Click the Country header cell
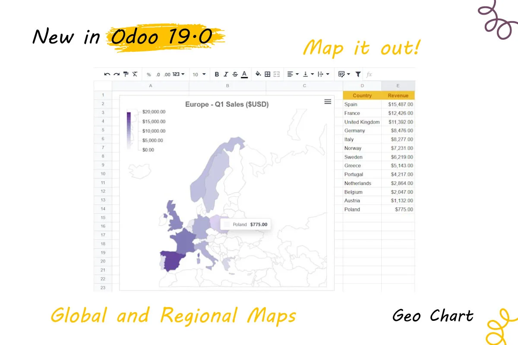518x345 pixels. pos(362,95)
